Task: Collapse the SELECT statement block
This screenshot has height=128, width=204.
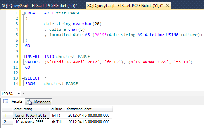Action: (x=23, y=78)
